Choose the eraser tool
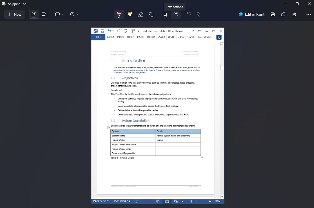The width and height of the screenshot is (314, 208). [140, 14]
